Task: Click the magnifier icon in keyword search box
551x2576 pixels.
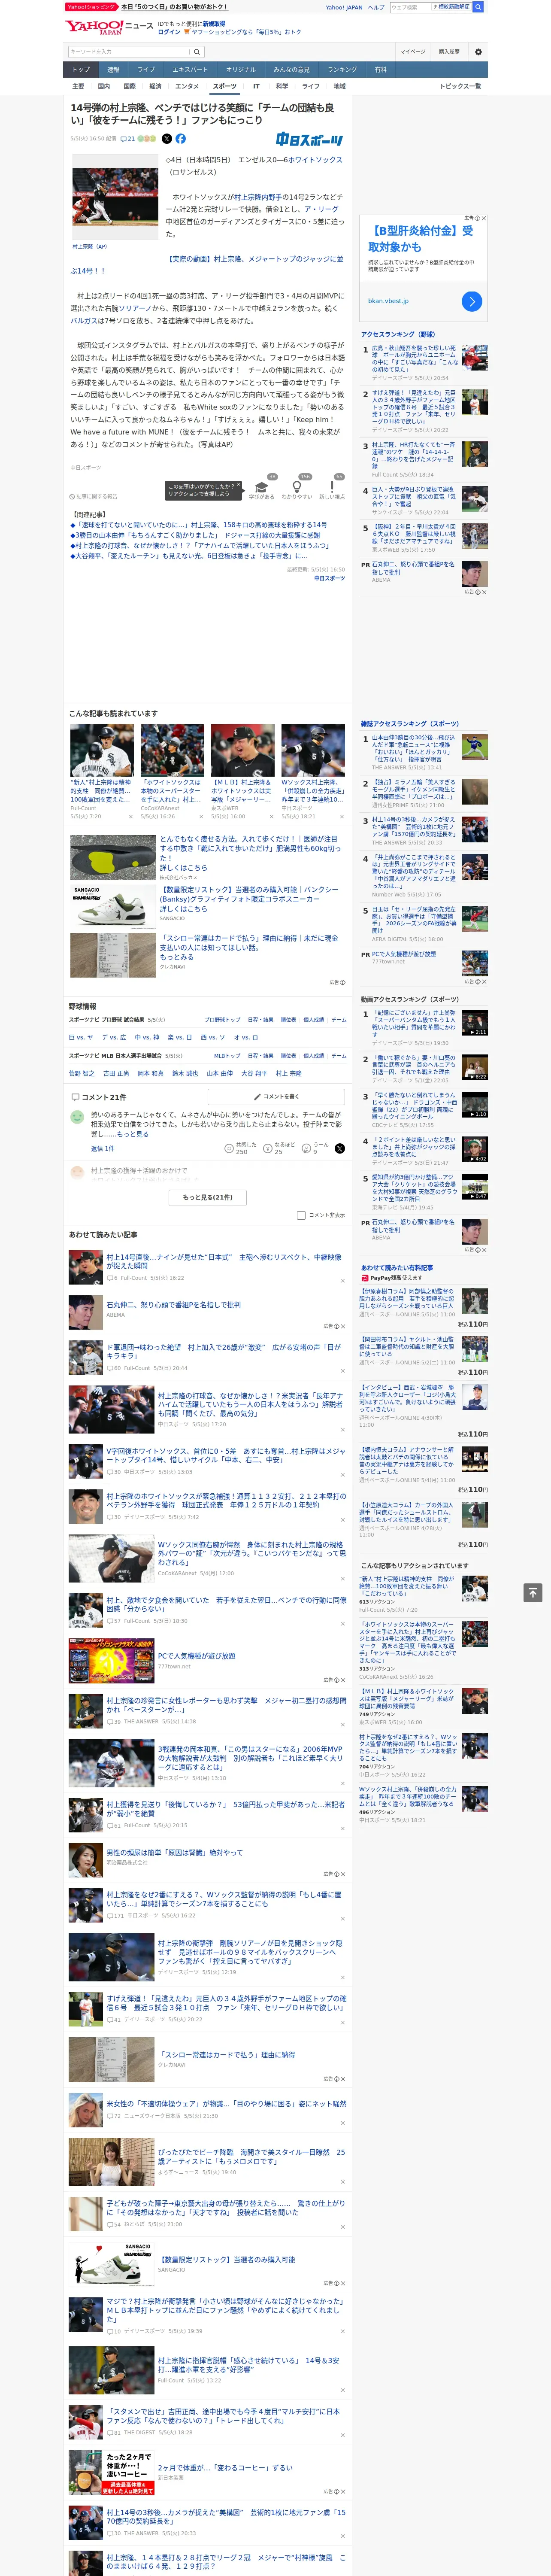Action: 196,52
